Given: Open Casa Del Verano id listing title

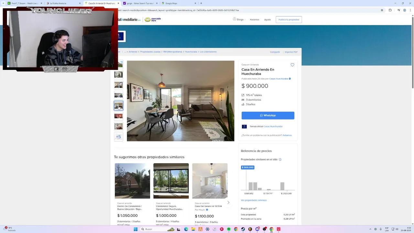Looking at the screenshot, I should coord(208,206).
